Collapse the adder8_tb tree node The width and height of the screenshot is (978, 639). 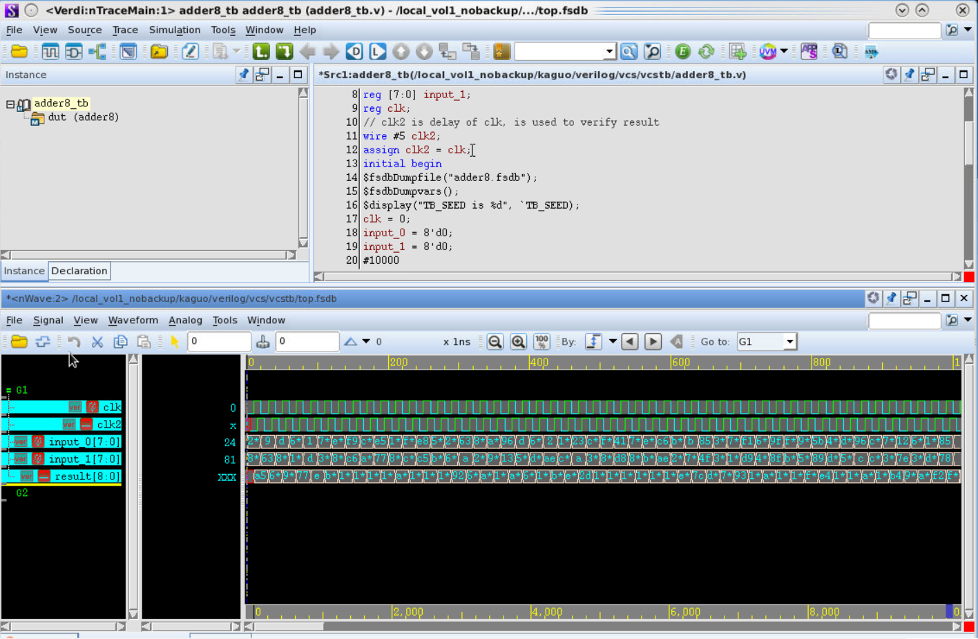tap(10, 104)
